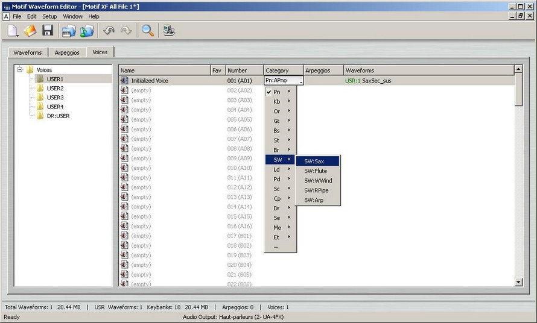Collapse the Voices tree node
The width and height of the screenshot is (537, 323).
tap(20, 70)
